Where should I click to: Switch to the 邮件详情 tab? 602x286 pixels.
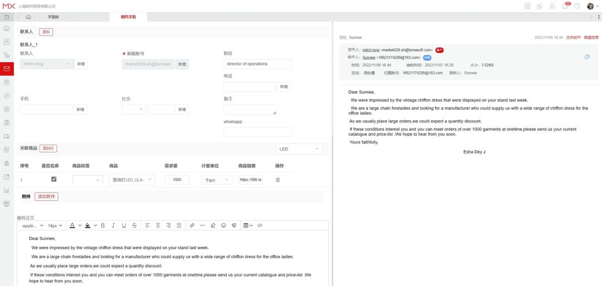(x=128, y=17)
